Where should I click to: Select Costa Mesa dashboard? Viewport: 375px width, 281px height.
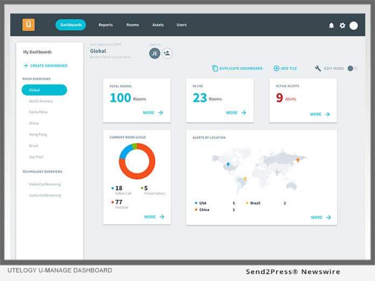38,112
